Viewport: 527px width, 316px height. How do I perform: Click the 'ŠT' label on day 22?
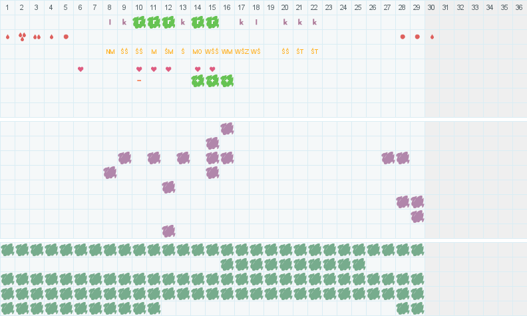pyautogui.click(x=315, y=51)
